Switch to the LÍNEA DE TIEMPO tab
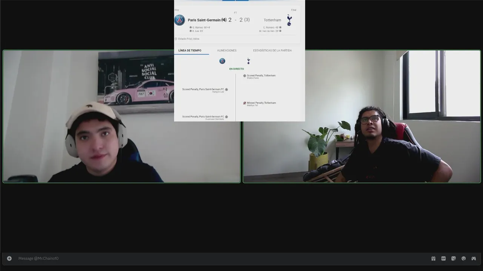Screen dimensions: 483x271 (190, 50)
